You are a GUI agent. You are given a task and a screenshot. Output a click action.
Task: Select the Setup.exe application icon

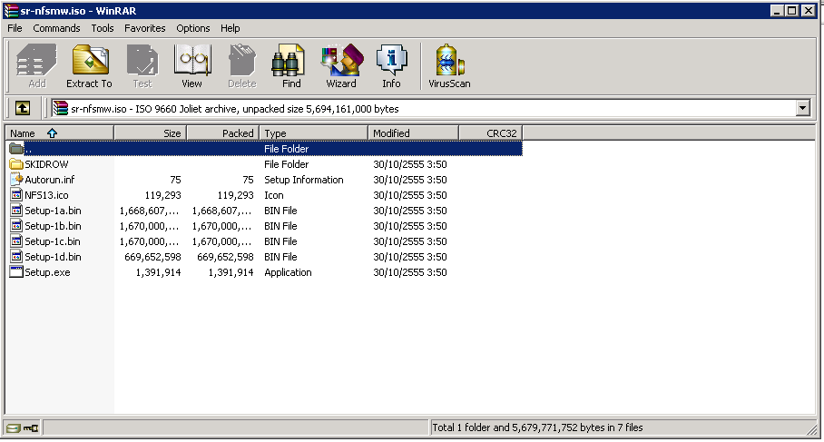point(16,272)
